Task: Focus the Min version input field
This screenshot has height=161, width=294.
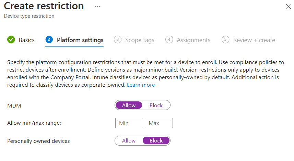Action: click(x=129, y=123)
